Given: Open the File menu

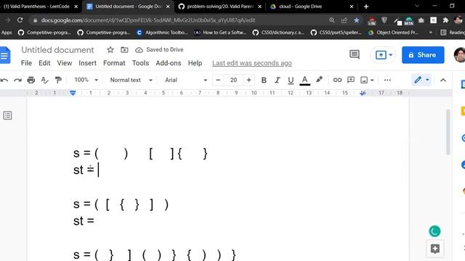Looking at the screenshot, I should coord(26,63).
